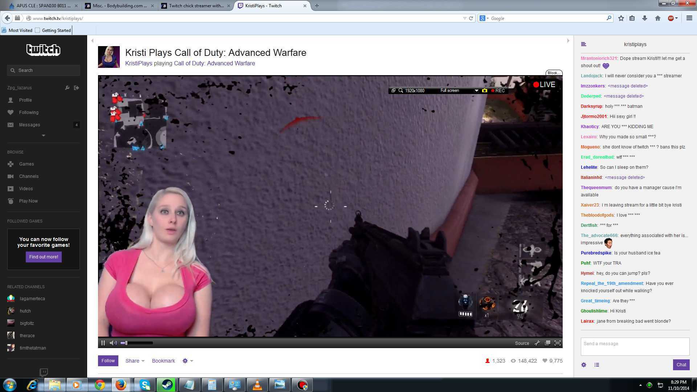Viewport: 697px width, 392px height.
Task: Pause the live stream video
Action: 103,343
